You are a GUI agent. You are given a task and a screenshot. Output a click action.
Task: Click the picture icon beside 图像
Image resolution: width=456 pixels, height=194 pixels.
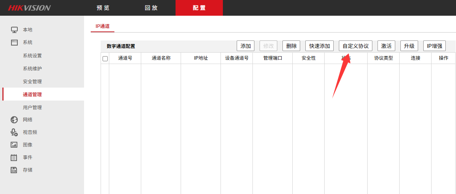14,145
